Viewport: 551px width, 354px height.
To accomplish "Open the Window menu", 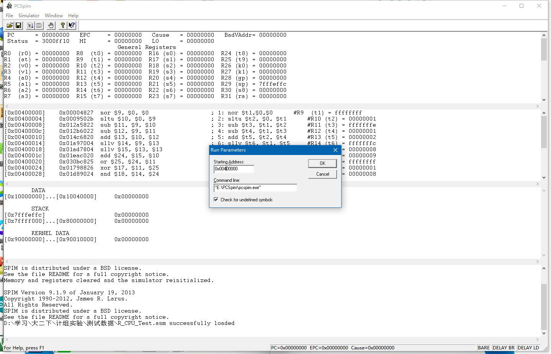I will [x=54, y=16].
